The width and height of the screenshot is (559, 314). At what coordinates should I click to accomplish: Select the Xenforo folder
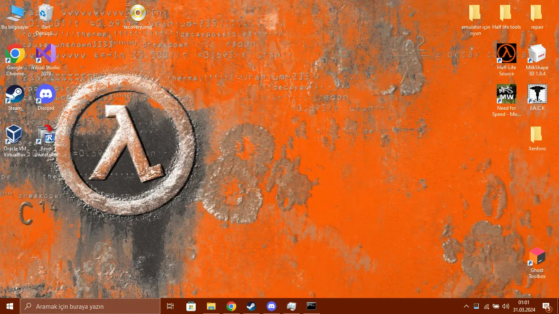[x=537, y=138]
